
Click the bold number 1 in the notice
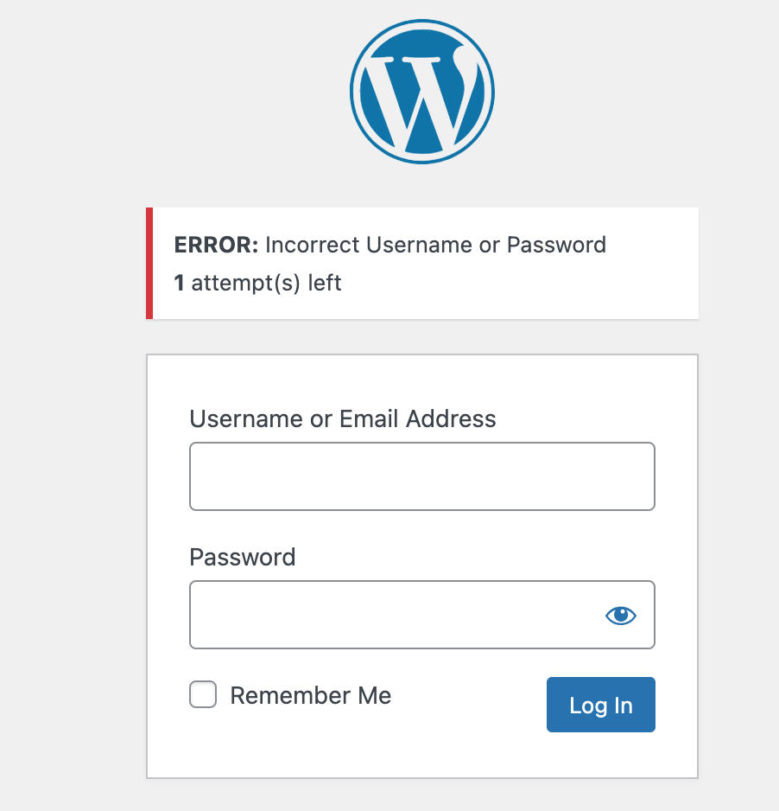179,283
